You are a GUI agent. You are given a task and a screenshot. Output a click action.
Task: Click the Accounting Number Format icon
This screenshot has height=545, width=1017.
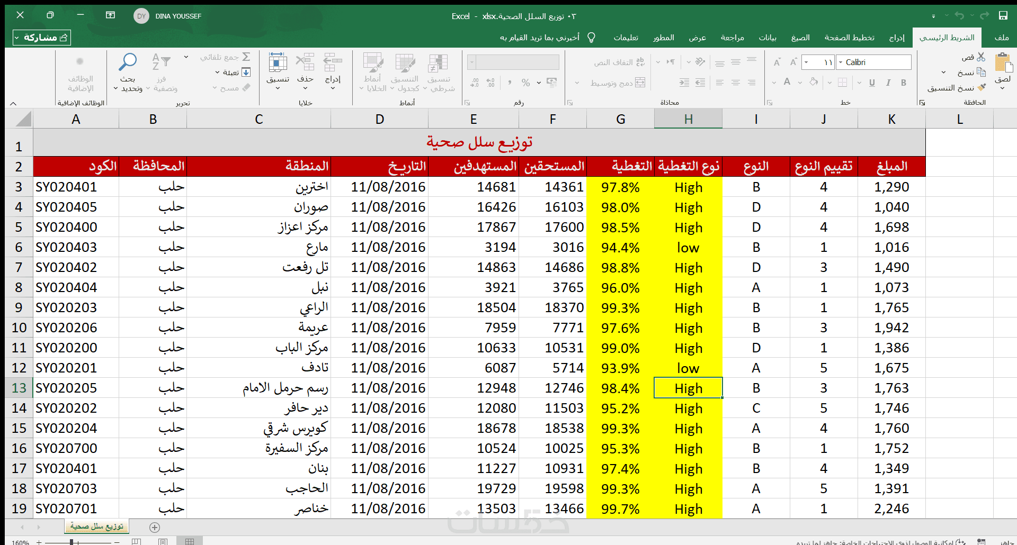552,83
